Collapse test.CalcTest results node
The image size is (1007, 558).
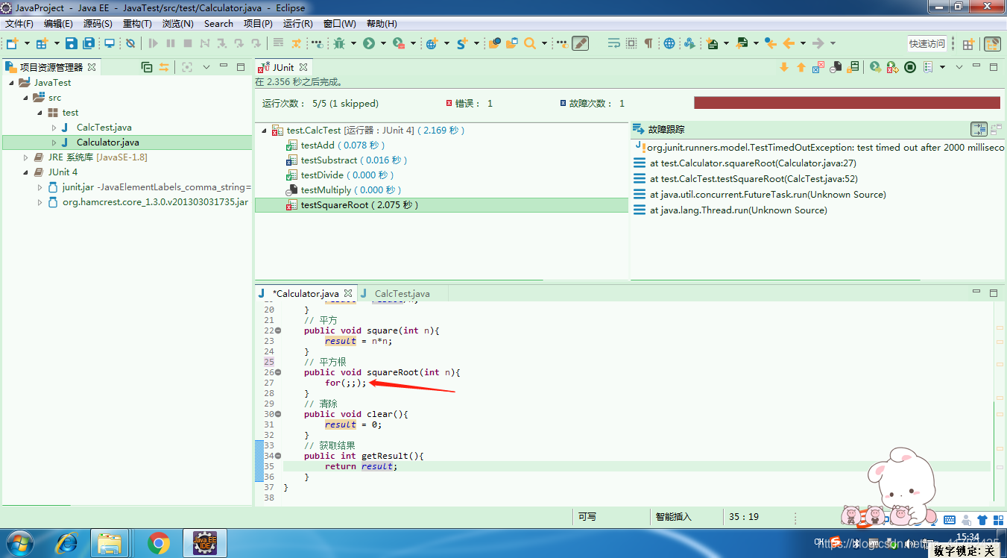click(x=265, y=131)
